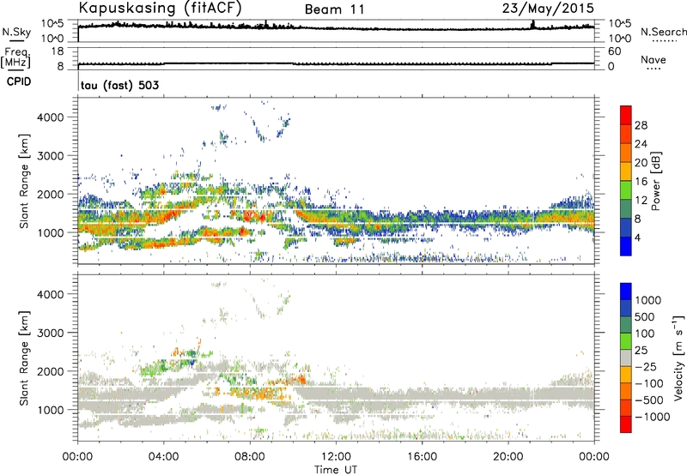Pick the light green 25–100 Velocity colorbar segment
Viewport: 687px width, 475px height.
[x=626, y=341]
